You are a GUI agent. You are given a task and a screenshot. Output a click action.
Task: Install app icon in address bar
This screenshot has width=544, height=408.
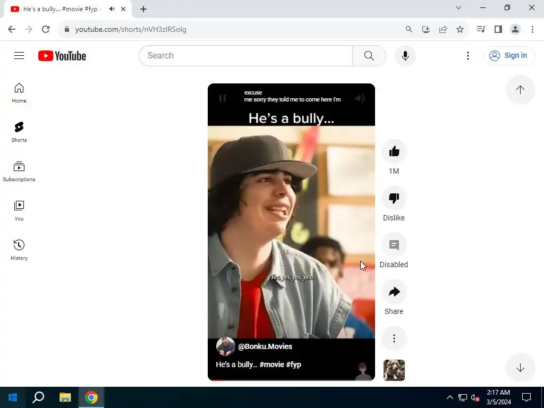(426, 29)
